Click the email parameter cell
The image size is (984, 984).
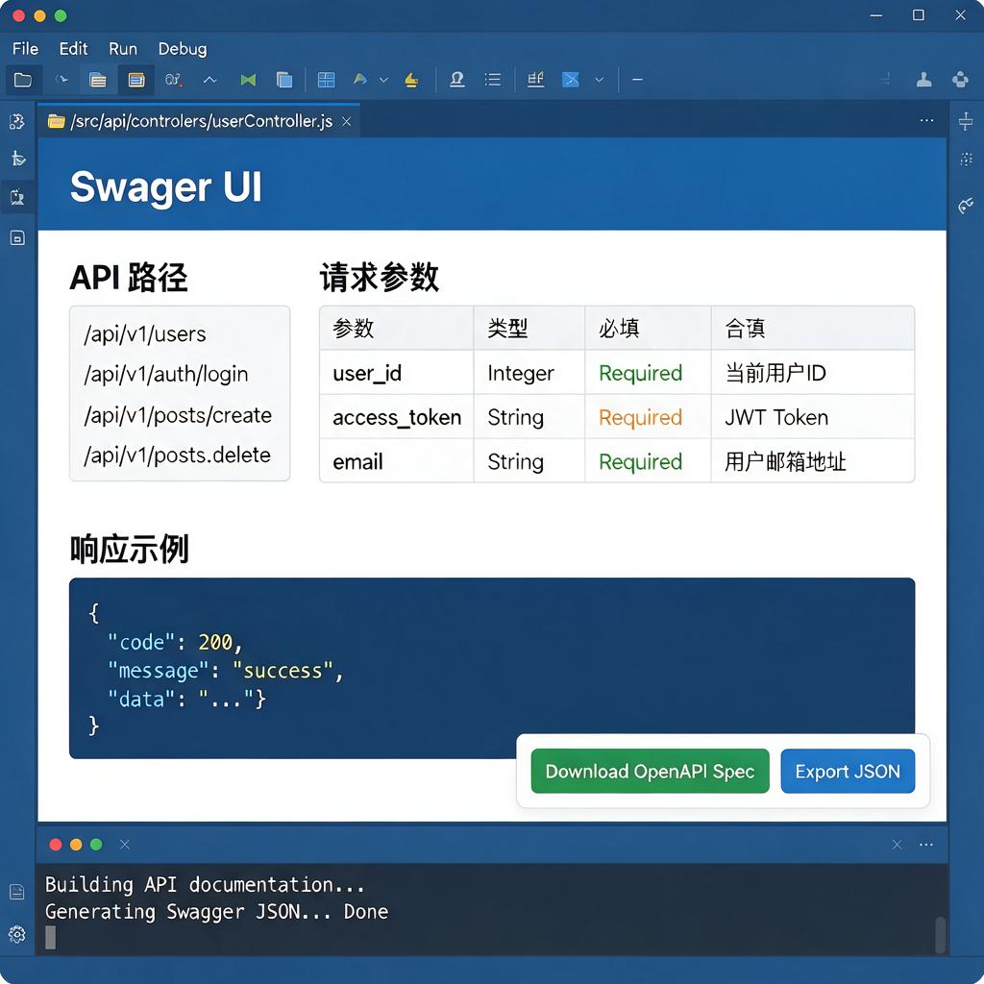pyautogui.click(x=397, y=461)
